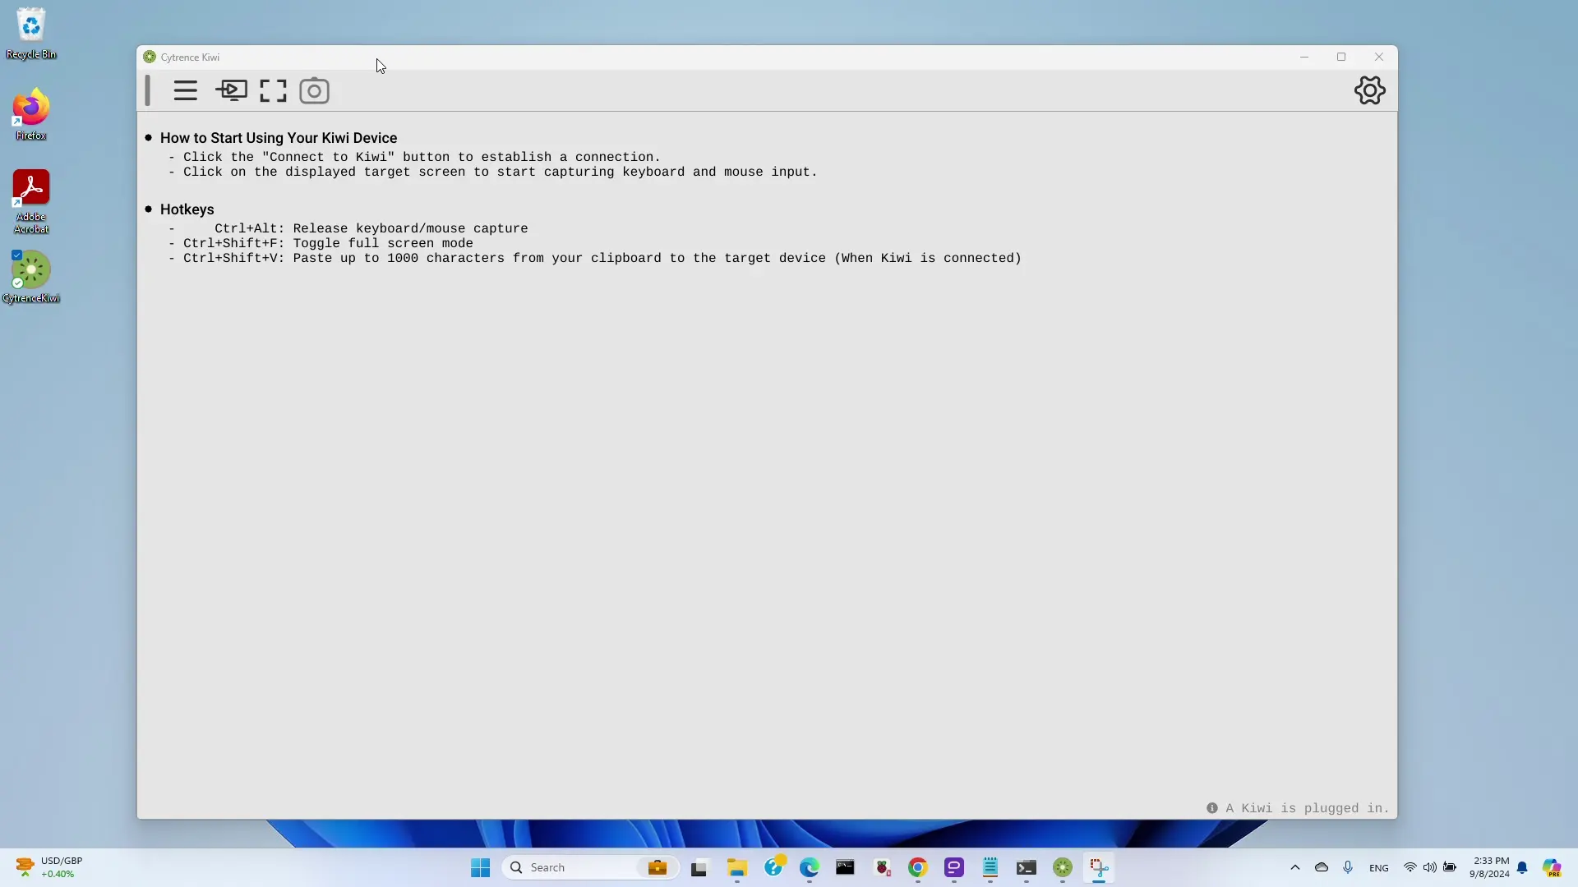
Task: Click the 'Click the "Connect to Kiwi" button' instruction line
Action: point(422,157)
